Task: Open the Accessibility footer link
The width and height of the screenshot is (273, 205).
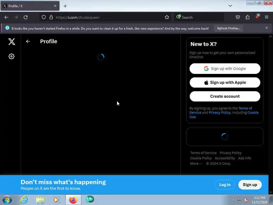Action: (225, 158)
